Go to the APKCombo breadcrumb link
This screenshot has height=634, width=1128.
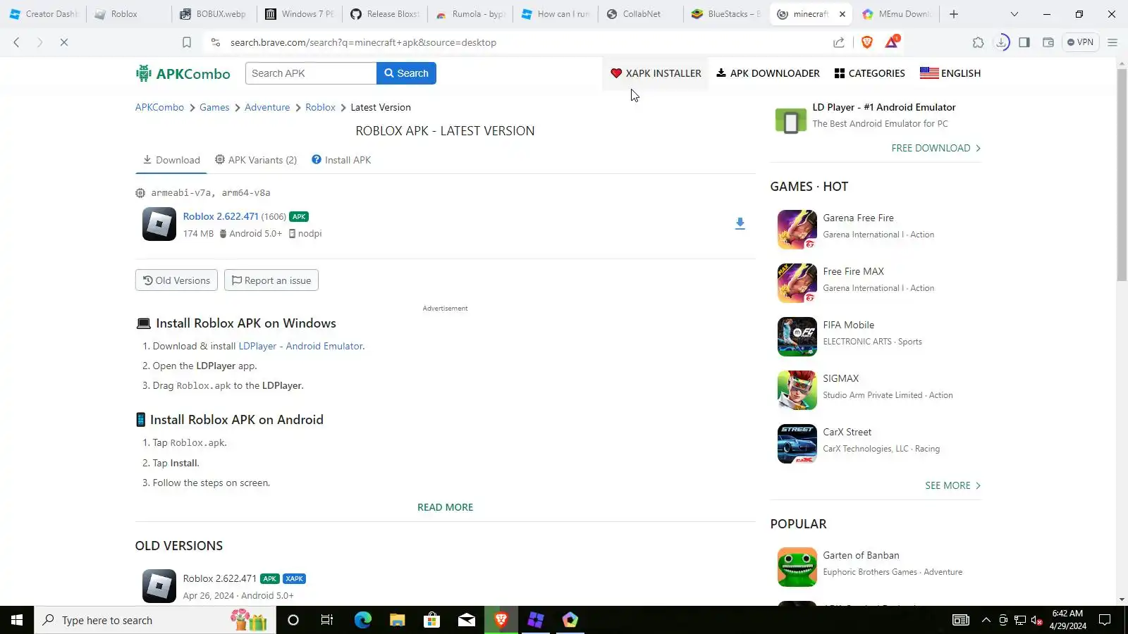pyautogui.click(x=159, y=107)
